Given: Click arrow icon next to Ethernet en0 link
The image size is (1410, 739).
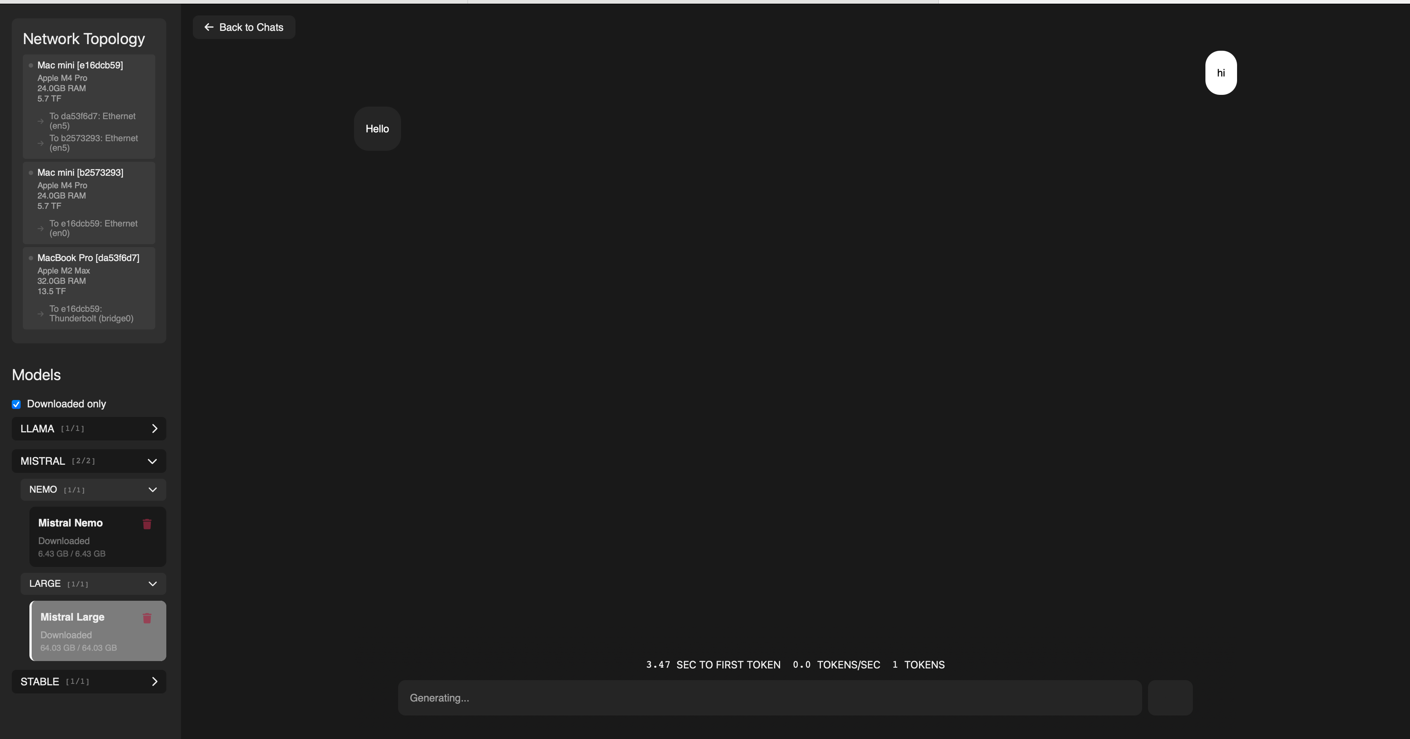Looking at the screenshot, I should [x=40, y=229].
